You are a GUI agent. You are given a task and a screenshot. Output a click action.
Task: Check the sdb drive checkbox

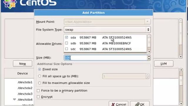coord(67,43)
